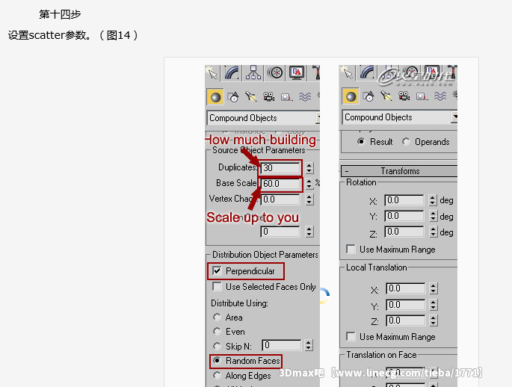Click the Rotation Z spinner arrows
This screenshot has height=387, width=512.
pos(433,232)
